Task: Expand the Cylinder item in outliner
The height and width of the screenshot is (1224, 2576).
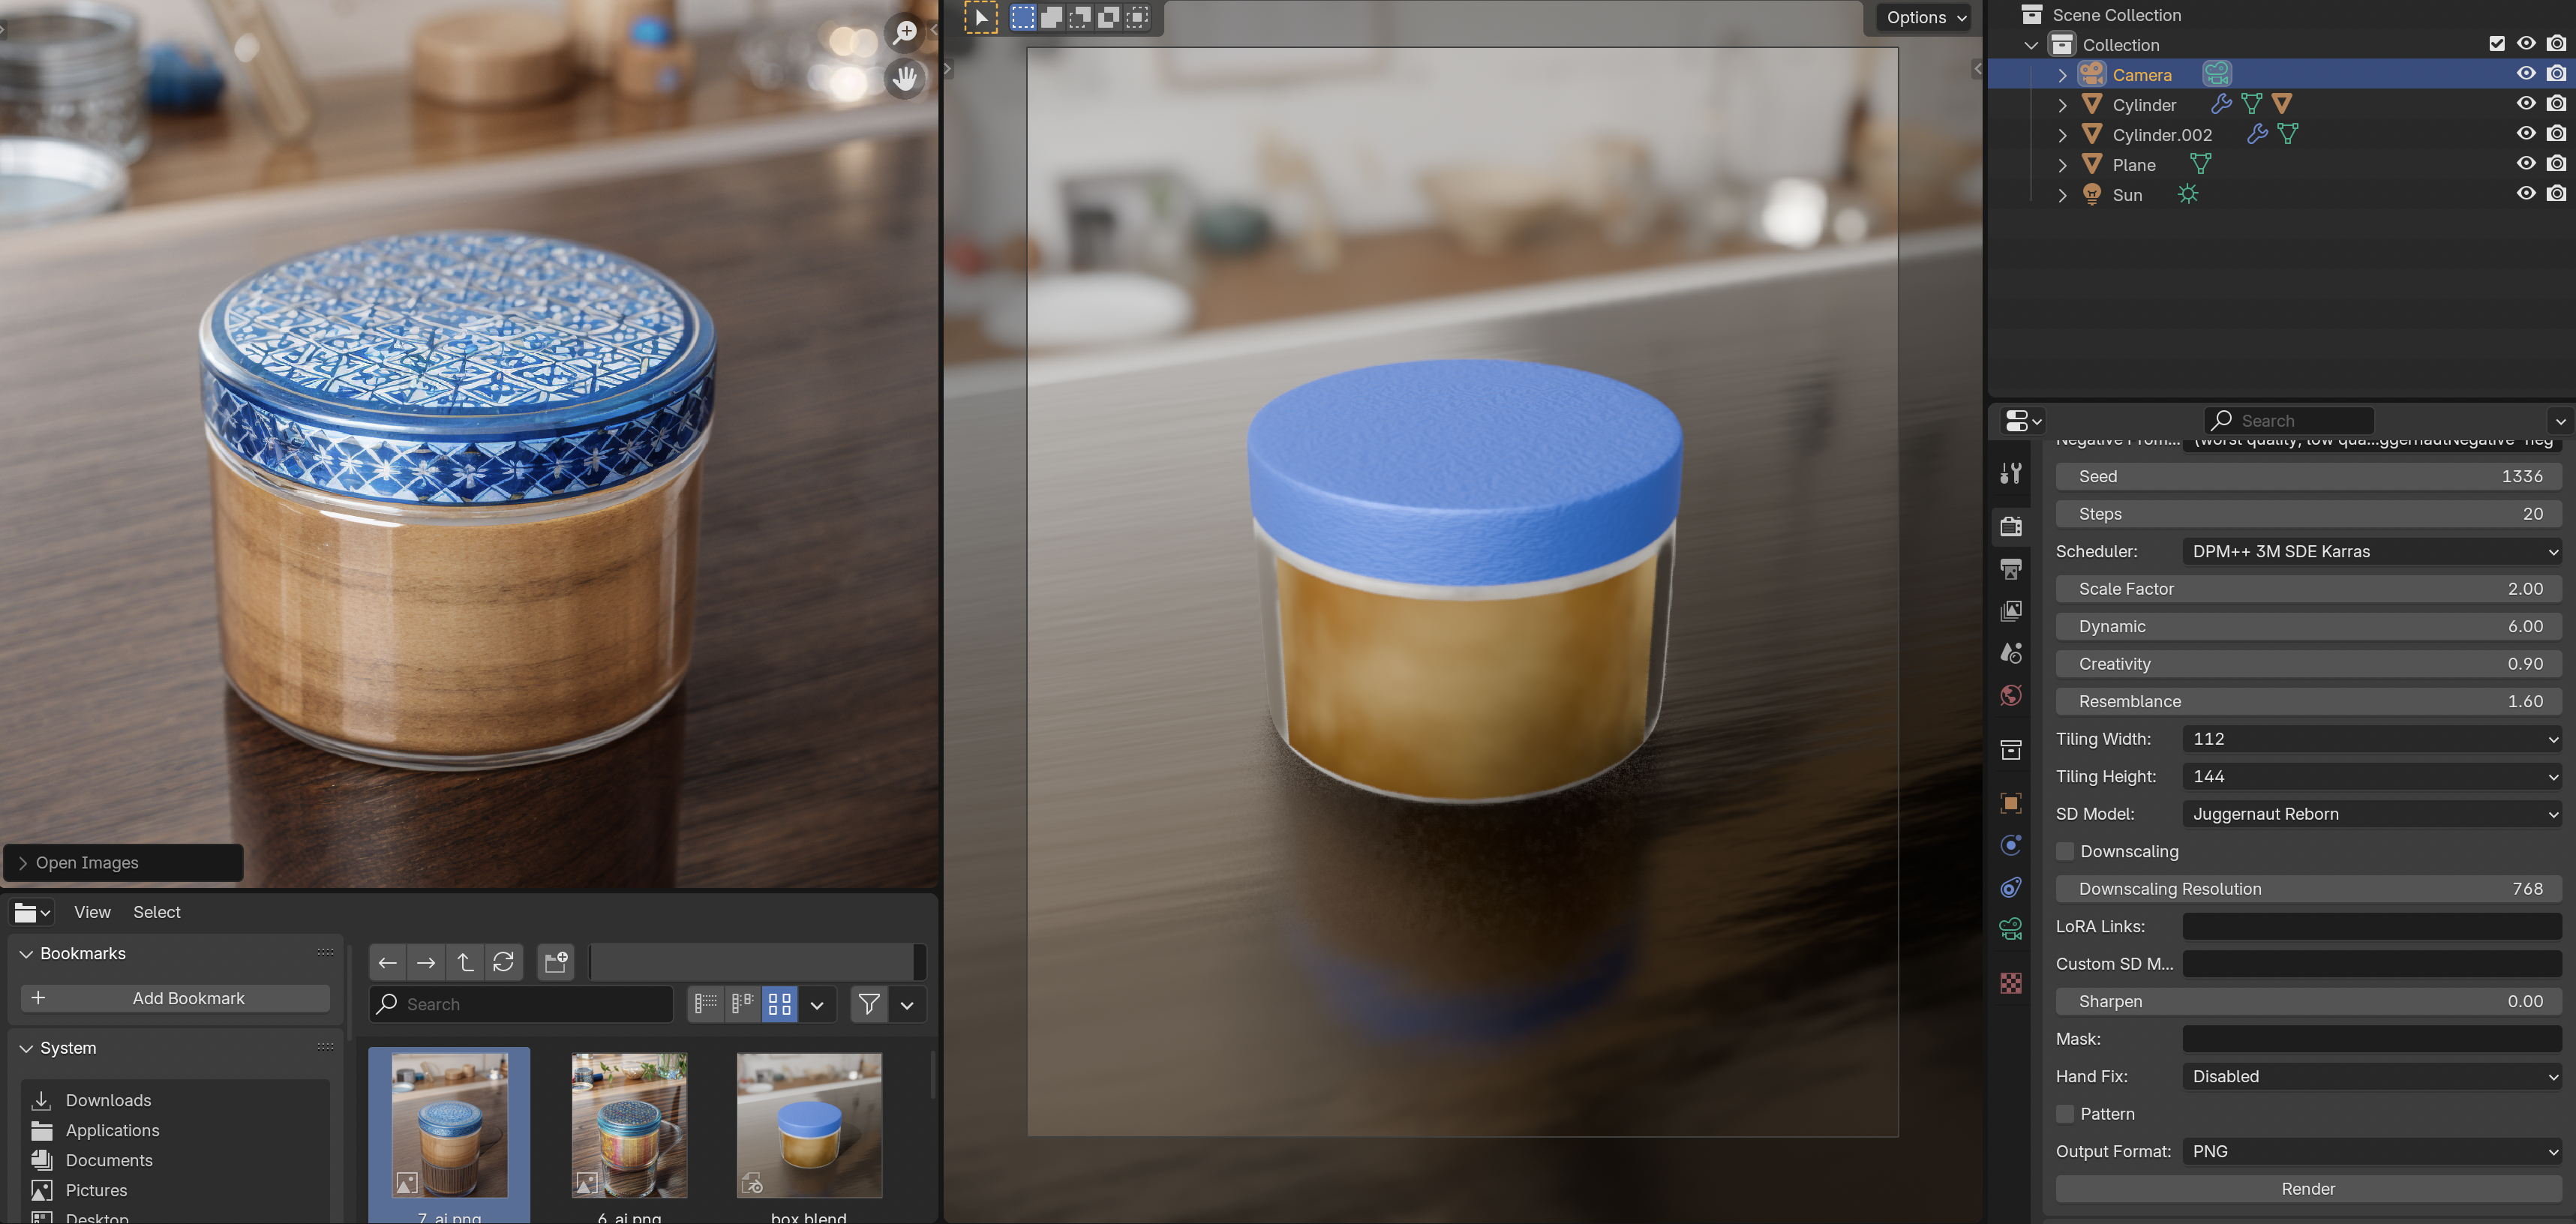Action: point(2062,105)
